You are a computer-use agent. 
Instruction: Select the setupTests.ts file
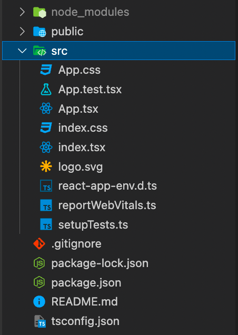[93, 225]
